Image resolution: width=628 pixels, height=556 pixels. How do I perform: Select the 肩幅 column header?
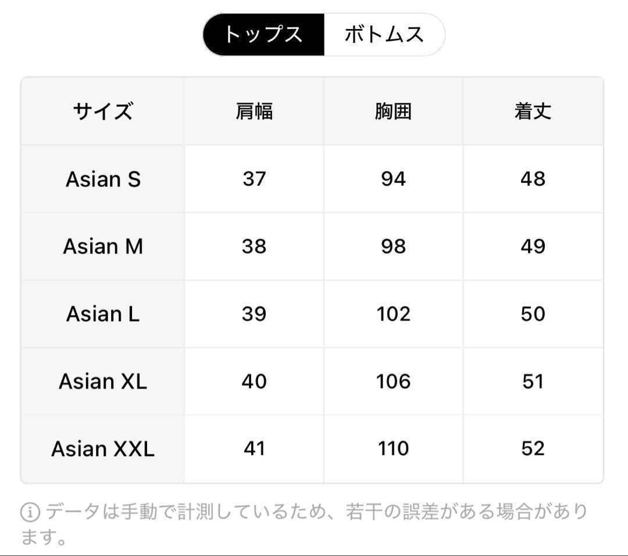click(254, 111)
